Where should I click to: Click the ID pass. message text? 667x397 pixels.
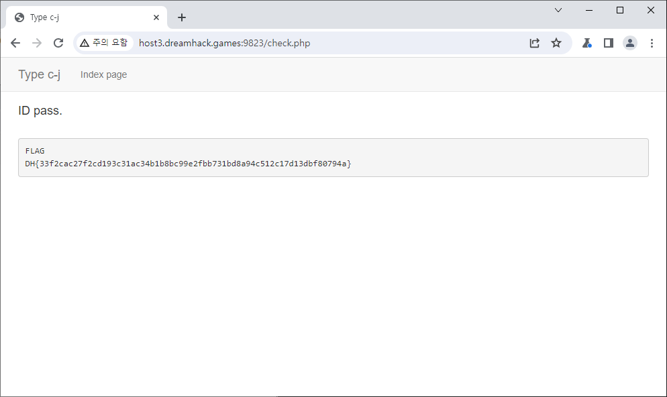point(40,111)
